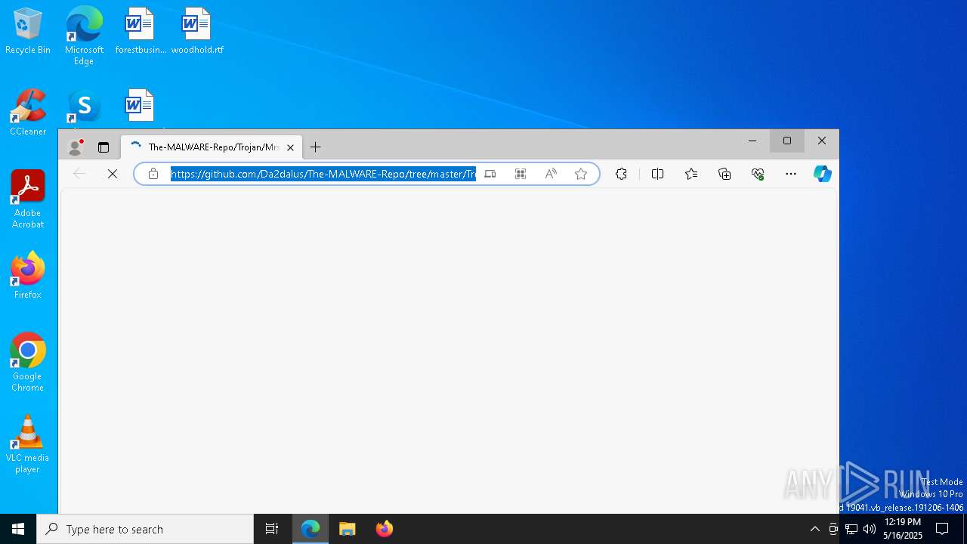The image size is (967, 544).
Task: Open clock showing 12:19 PM
Action: [902, 529]
